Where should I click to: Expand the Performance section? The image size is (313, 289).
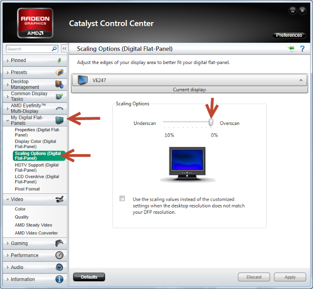pos(8,255)
